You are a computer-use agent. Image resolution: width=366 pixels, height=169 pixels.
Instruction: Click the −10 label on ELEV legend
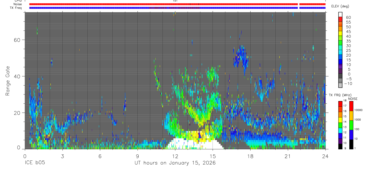point(348,83)
